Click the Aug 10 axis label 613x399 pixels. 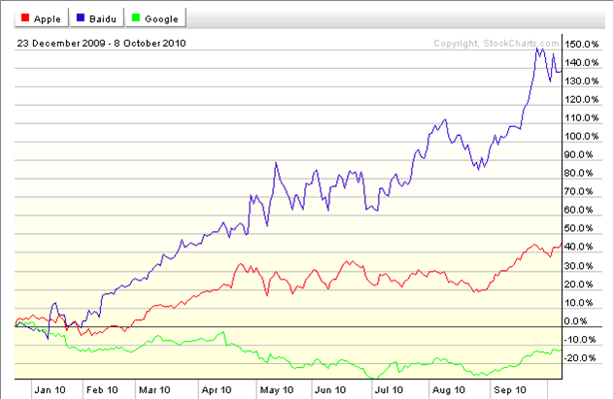pyautogui.click(x=449, y=389)
